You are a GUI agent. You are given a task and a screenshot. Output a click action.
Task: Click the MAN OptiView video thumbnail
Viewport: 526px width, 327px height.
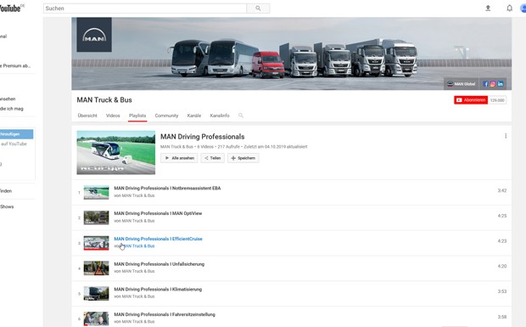[96, 217]
